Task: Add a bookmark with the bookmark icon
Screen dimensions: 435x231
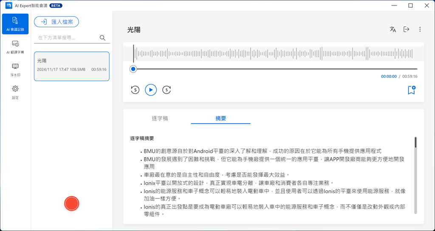Action: point(411,90)
